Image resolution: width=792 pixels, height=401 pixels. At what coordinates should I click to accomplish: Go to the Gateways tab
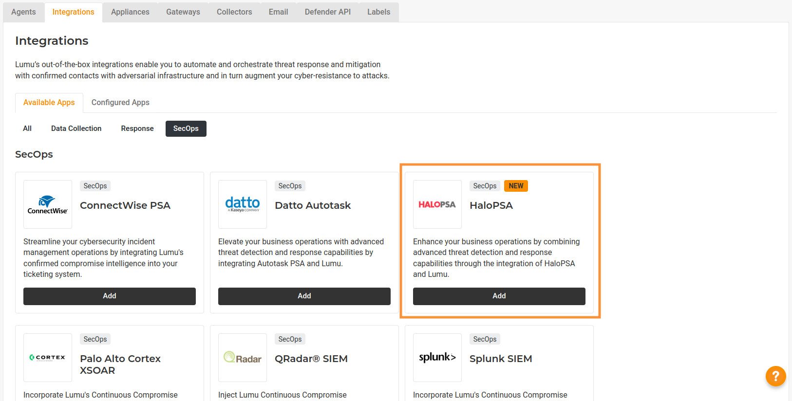tap(183, 12)
